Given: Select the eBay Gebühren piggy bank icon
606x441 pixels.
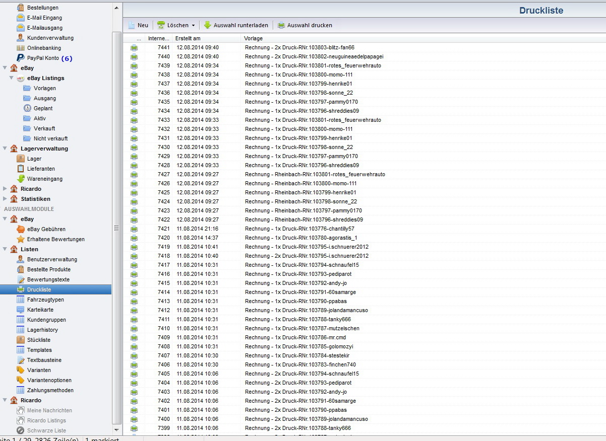Looking at the screenshot, I should pyautogui.click(x=21, y=229).
